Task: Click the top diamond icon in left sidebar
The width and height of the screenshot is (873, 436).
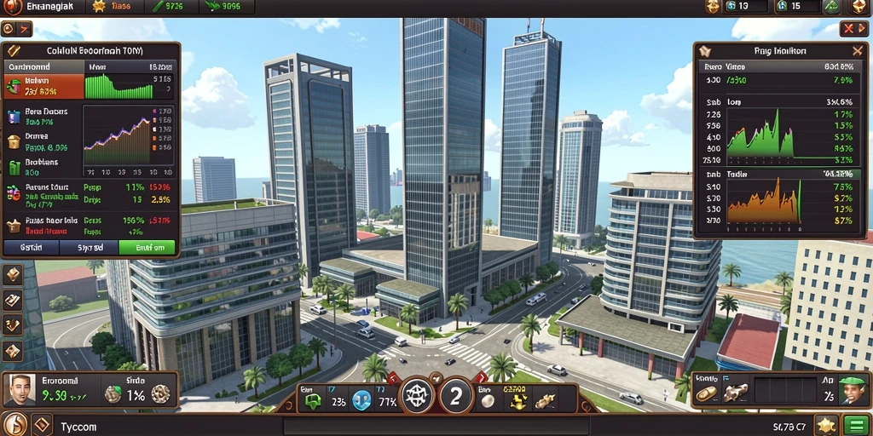Action: point(12,275)
